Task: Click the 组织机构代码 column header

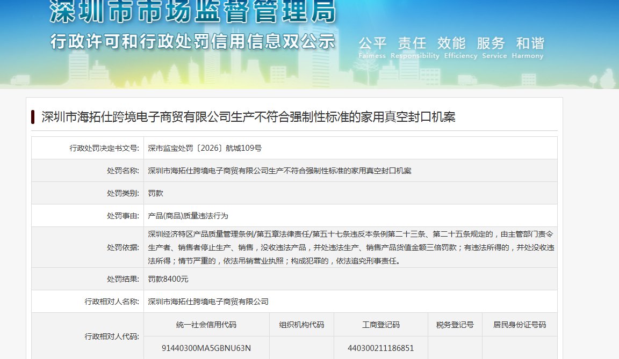Action: [x=301, y=325]
